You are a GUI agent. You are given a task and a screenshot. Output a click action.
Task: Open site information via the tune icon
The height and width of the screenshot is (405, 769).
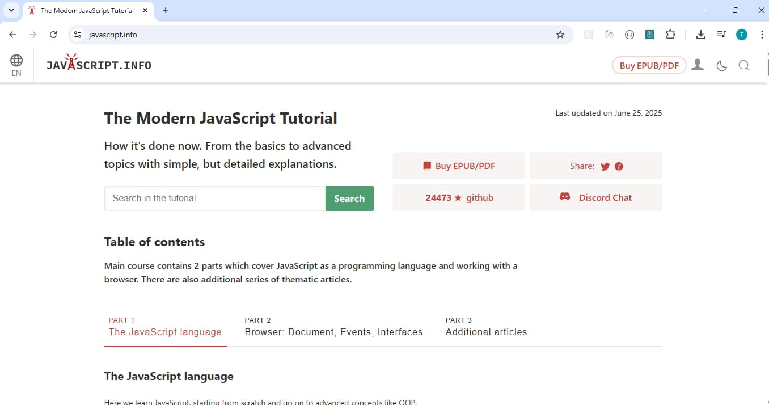[x=77, y=35]
